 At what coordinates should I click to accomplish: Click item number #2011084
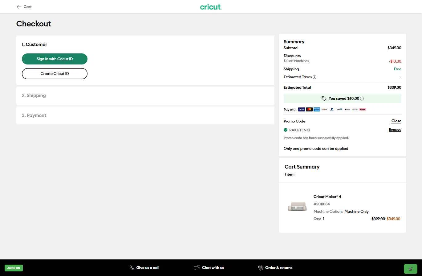322,204
